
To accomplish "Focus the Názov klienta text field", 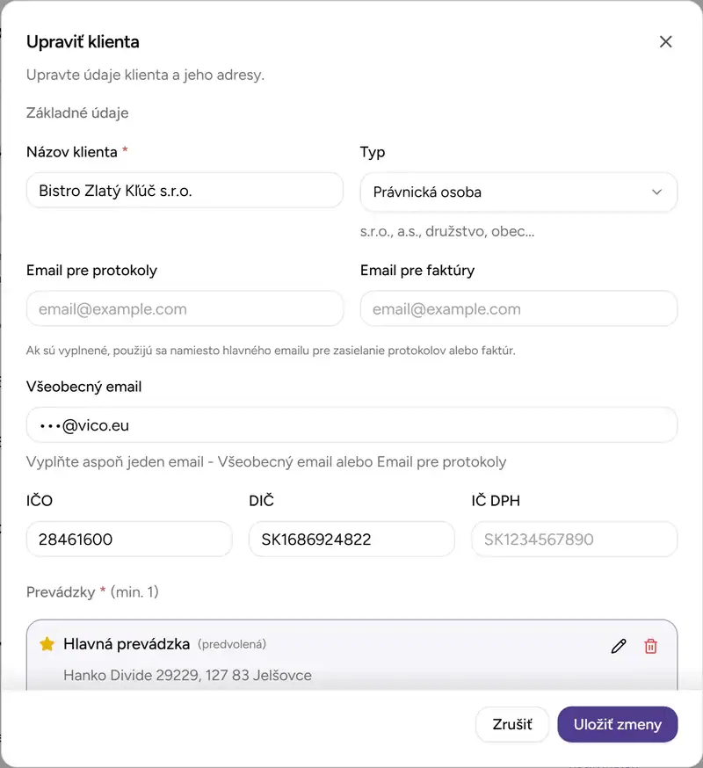I will pyautogui.click(x=185, y=191).
